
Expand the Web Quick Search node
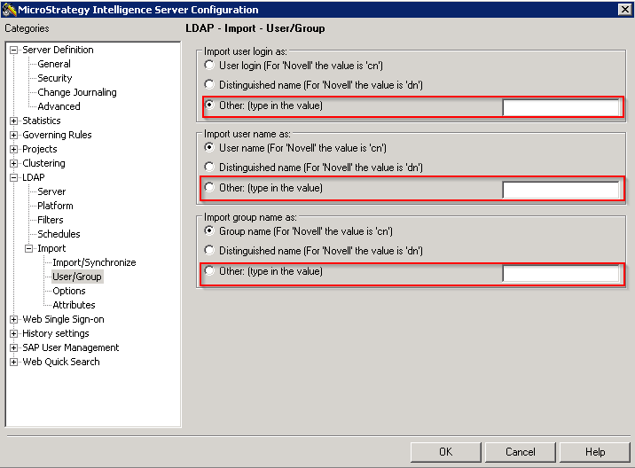point(14,362)
